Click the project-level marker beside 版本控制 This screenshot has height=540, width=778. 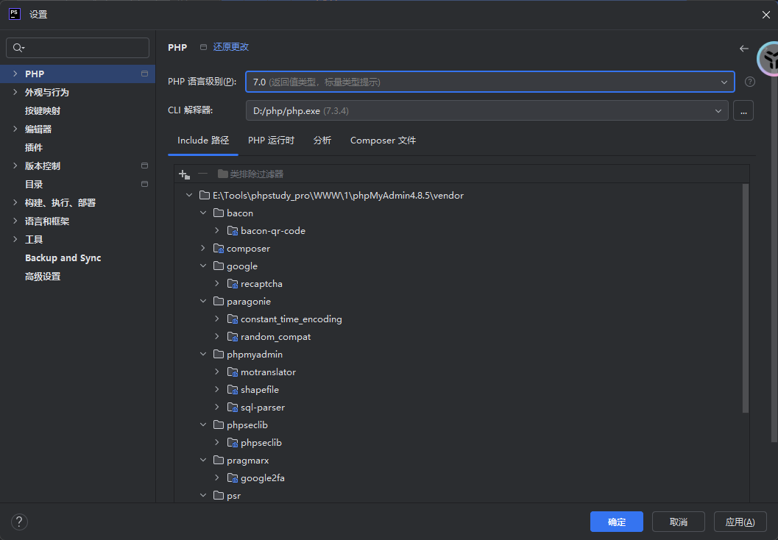(x=144, y=166)
